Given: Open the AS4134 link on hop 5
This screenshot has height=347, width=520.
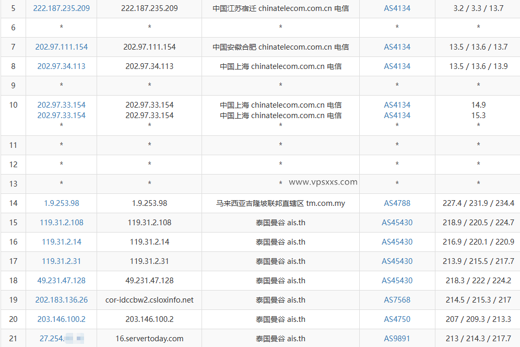Looking at the screenshot, I should coord(397,8).
